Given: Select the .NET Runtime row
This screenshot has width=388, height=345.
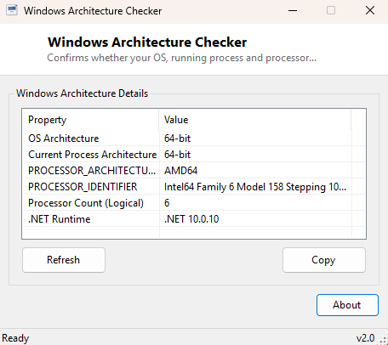Looking at the screenshot, I should pos(194,219).
